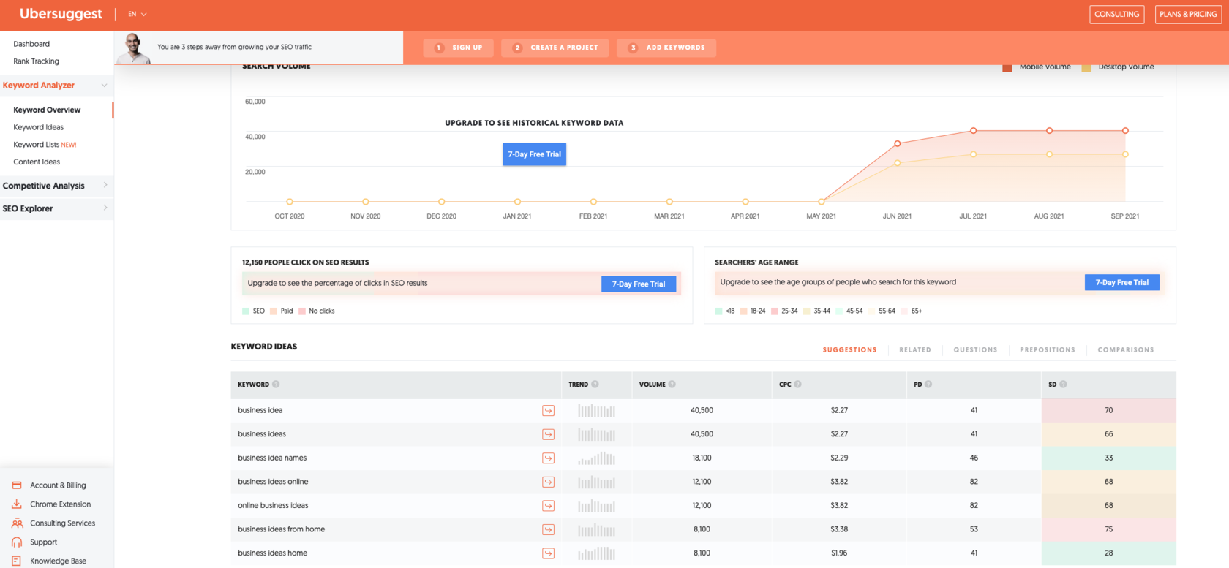The height and width of the screenshot is (568, 1229).
Task: Click the 7-Day Free Trial button on chart
Action: pyautogui.click(x=534, y=154)
